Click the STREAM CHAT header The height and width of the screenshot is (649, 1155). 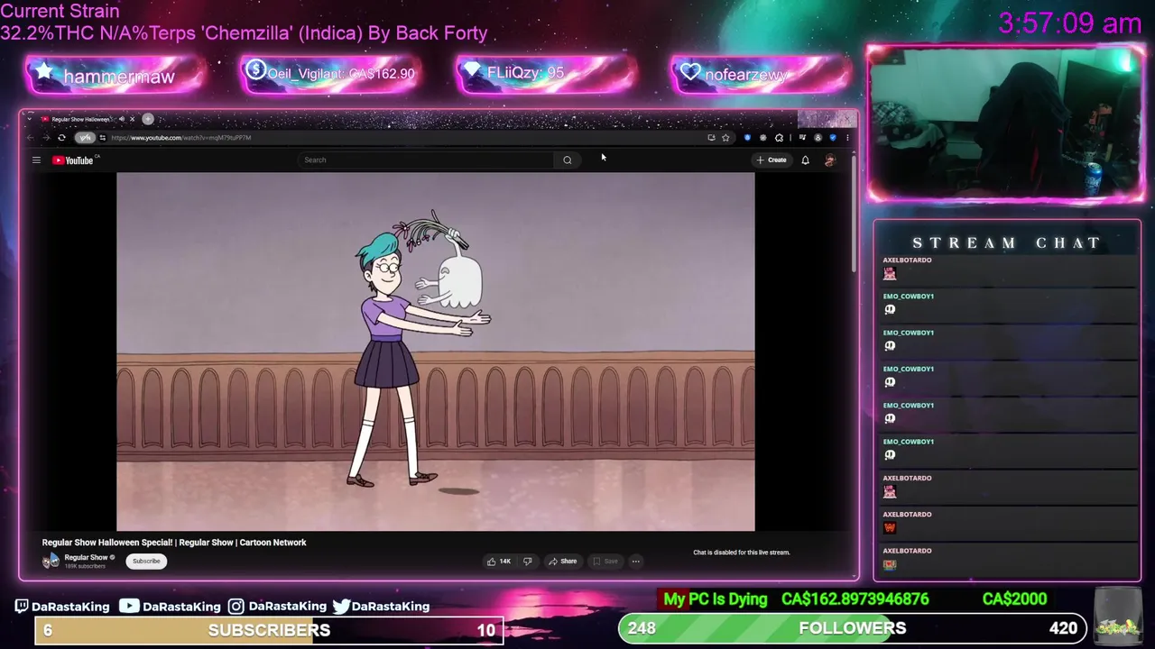click(x=1006, y=243)
